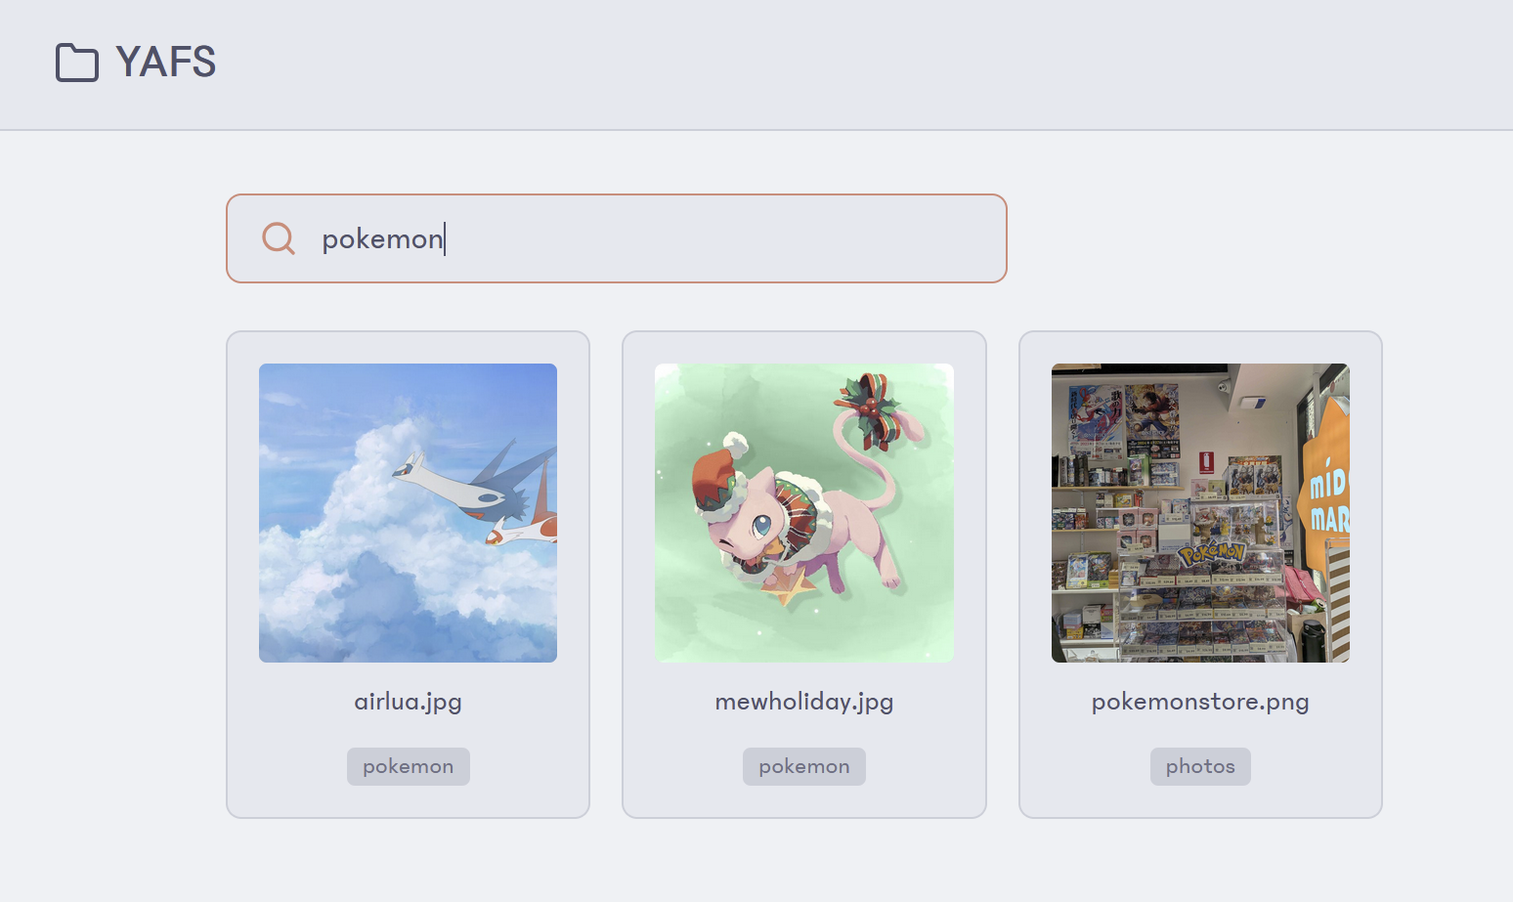Click the pokemon tag under mewholiday.jpg

[x=804, y=766]
